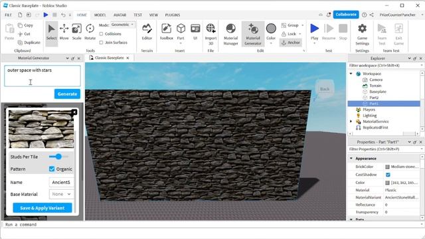425x239 pixels.
Task: Toggle the Anchor button
Action: [x=291, y=42]
